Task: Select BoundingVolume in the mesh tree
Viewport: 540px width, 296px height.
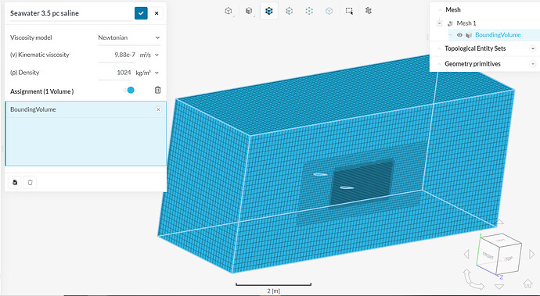Action: [x=498, y=34]
